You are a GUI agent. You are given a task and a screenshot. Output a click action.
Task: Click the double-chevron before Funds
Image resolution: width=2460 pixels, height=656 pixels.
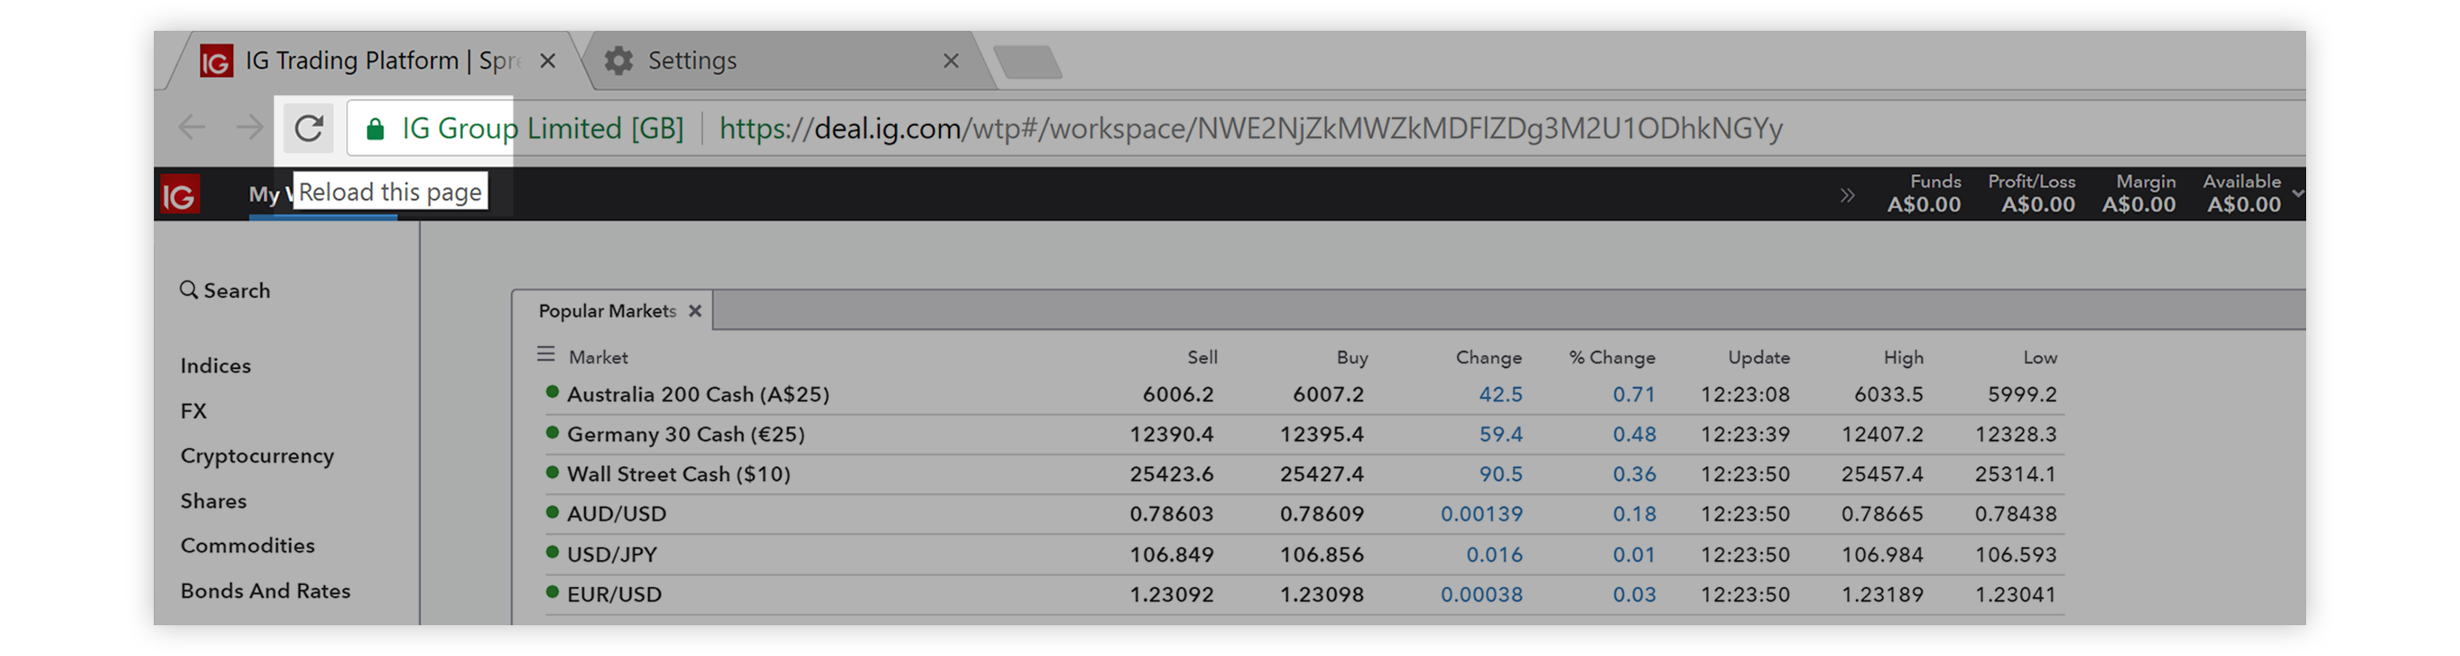click(x=1847, y=195)
